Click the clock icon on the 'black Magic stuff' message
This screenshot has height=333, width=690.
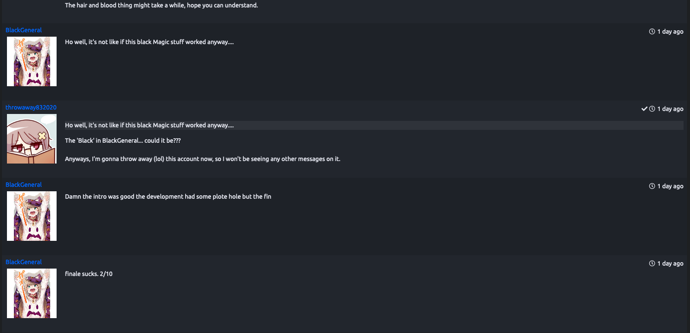652,32
